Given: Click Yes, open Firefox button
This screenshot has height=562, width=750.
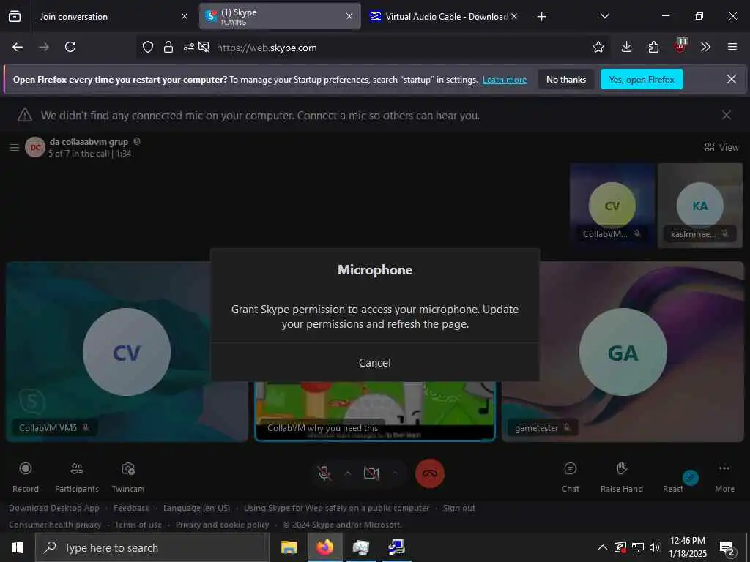Looking at the screenshot, I should [x=642, y=79].
